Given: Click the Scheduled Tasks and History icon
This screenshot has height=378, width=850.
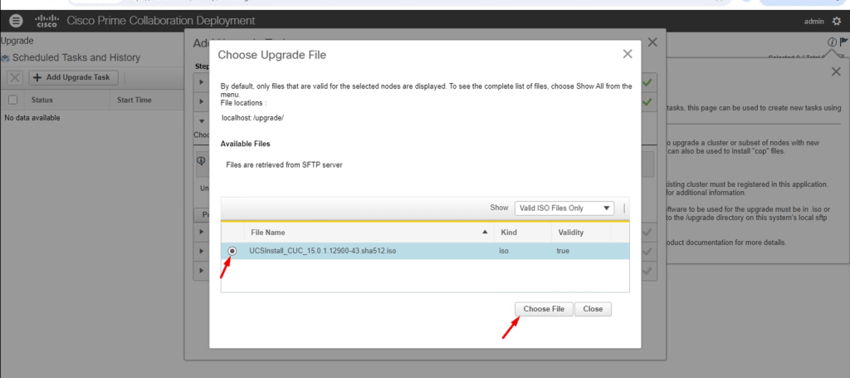Looking at the screenshot, I should 6,58.
